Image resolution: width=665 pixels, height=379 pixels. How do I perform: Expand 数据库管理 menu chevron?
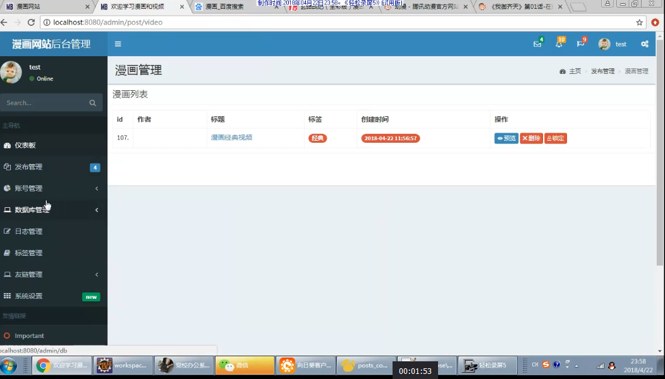coord(97,210)
